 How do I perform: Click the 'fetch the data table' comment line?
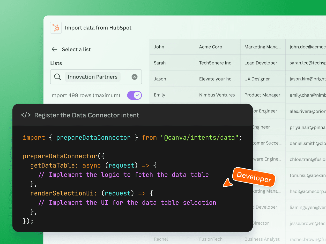tap(123, 175)
